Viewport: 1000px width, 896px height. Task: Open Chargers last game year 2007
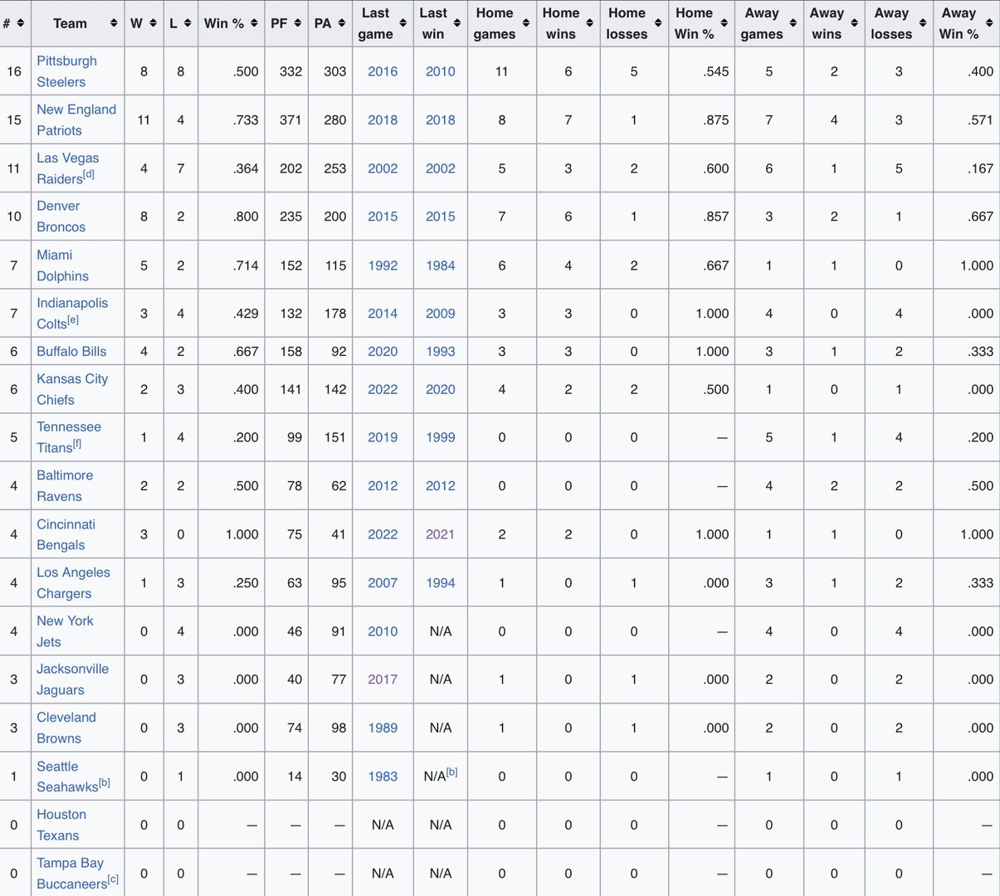point(383,582)
